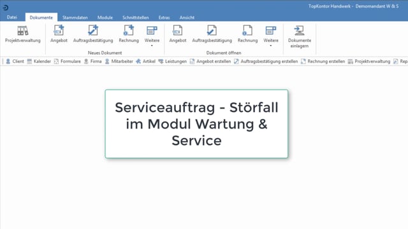Open Leistungen from the quick-access bar
This screenshot has width=408, height=229.
click(173, 61)
